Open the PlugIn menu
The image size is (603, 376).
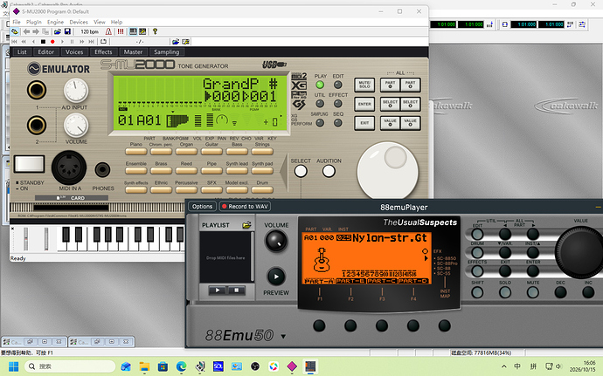pos(34,22)
